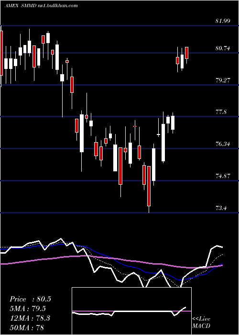Click the 74.87 price level label
Viewport: 239px width, 335px height.
pyautogui.click(x=223, y=176)
